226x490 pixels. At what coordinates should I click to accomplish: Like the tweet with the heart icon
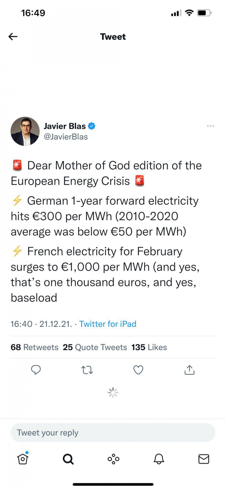click(x=138, y=370)
